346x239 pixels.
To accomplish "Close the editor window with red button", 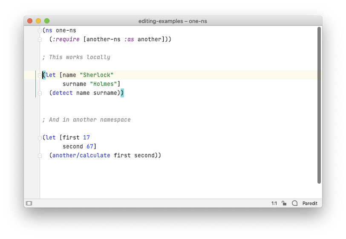I will coord(30,21).
